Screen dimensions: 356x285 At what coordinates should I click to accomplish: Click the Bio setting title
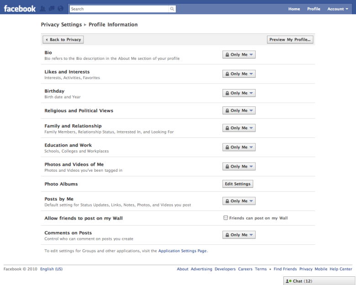(48, 53)
